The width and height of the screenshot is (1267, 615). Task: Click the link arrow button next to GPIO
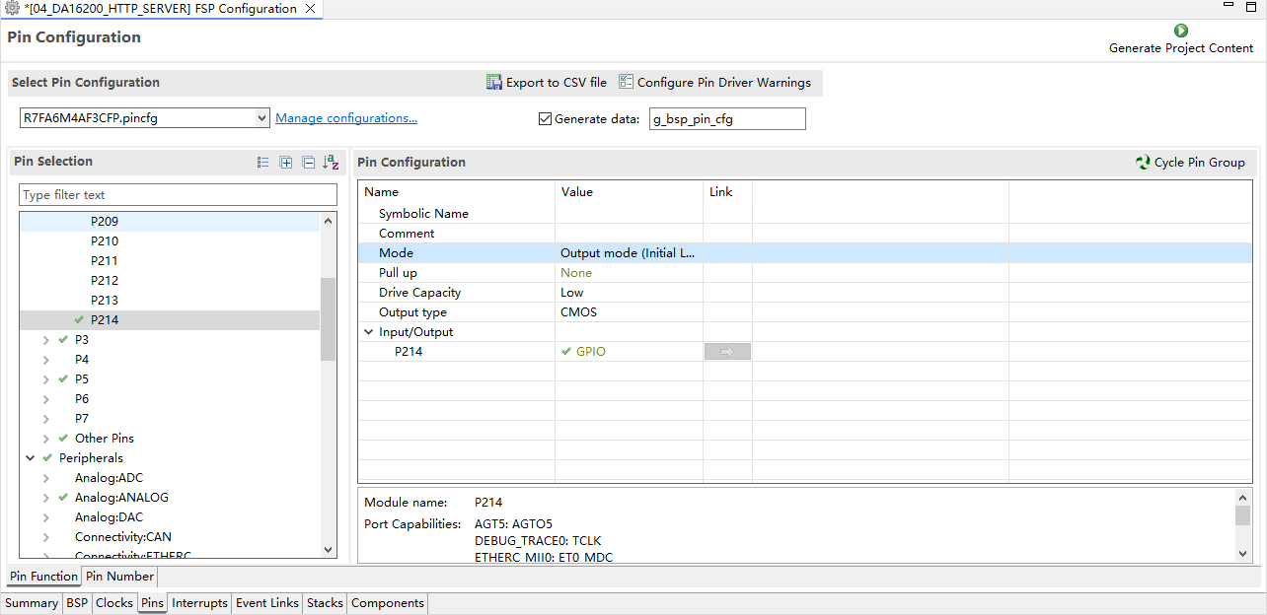[727, 352]
